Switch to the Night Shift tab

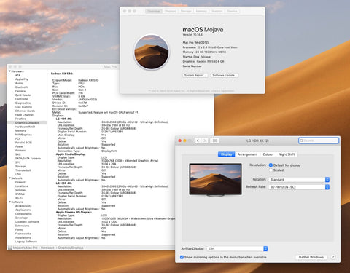pyautogui.click(x=287, y=154)
